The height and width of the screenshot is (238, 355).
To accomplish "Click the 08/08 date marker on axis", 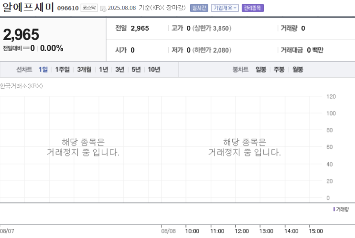I will pyautogui.click(x=169, y=231).
